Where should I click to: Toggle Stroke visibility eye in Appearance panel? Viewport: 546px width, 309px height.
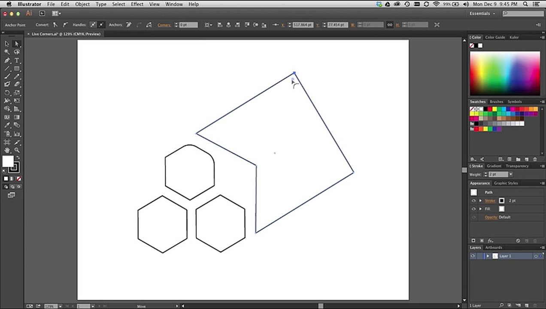pyautogui.click(x=473, y=201)
